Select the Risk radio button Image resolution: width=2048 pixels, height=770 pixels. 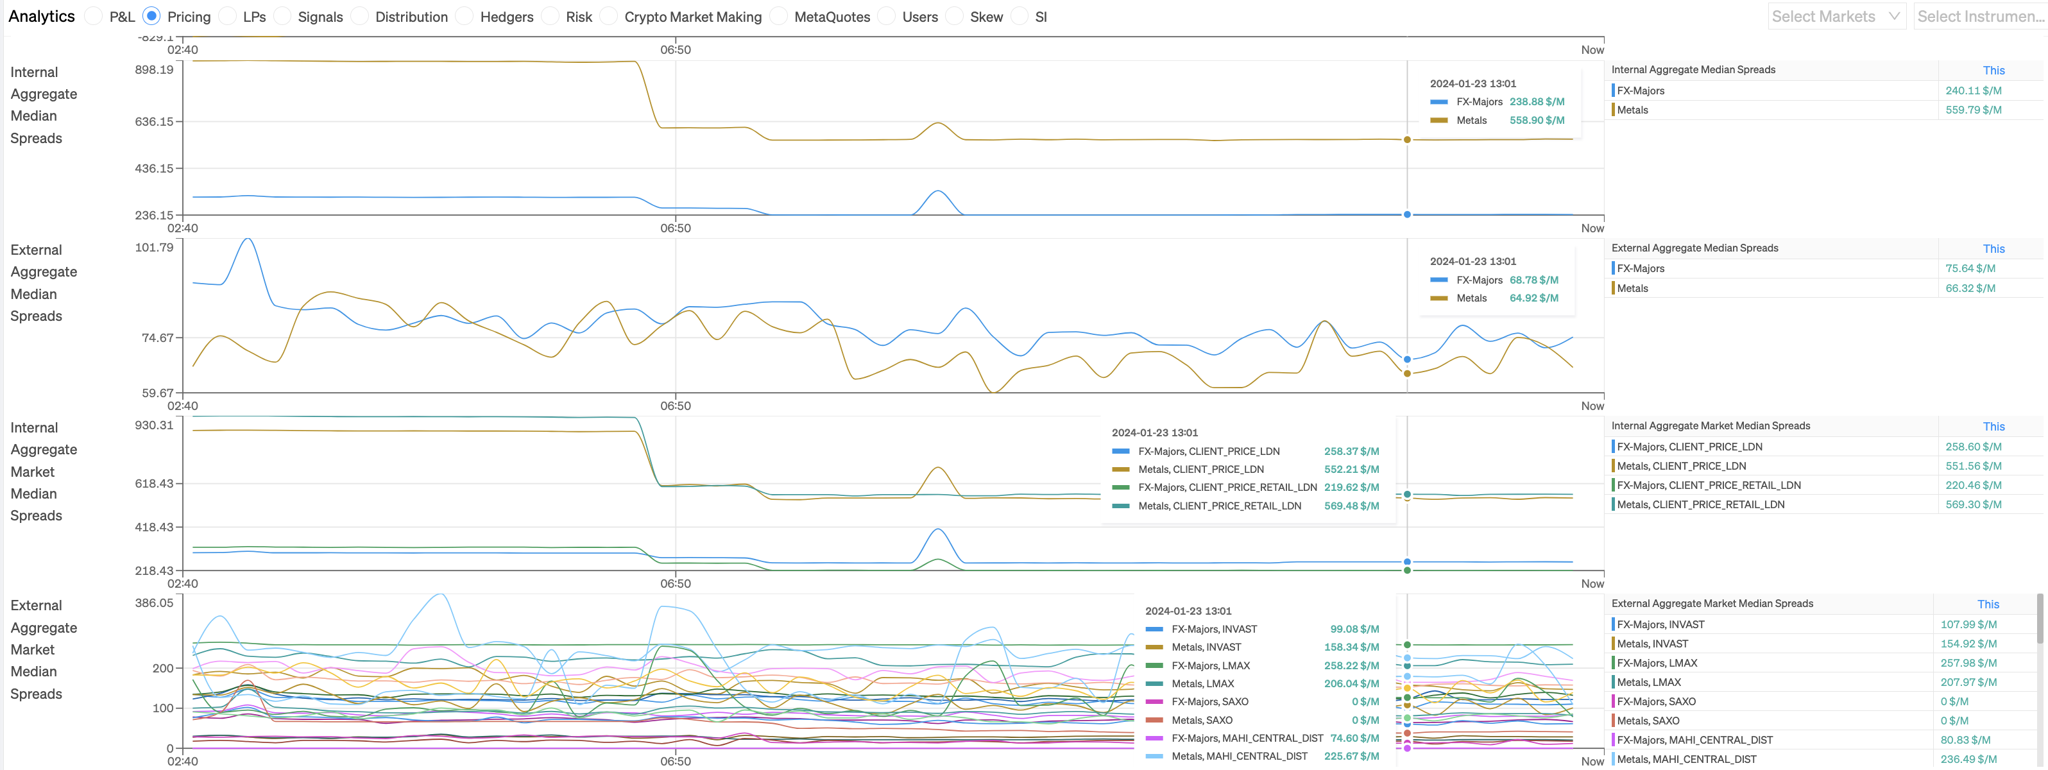pyautogui.click(x=550, y=16)
